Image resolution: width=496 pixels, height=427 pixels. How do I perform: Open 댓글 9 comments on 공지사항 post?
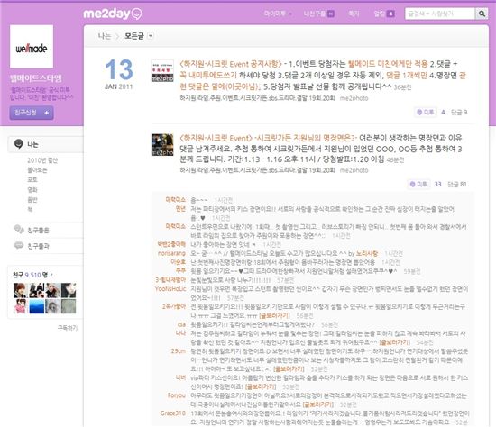pos(459,112)
